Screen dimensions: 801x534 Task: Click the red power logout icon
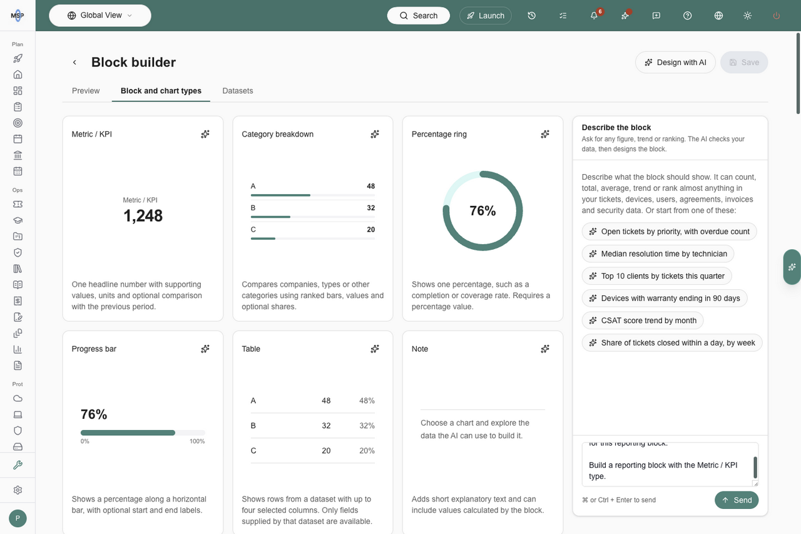click(777, 16)
